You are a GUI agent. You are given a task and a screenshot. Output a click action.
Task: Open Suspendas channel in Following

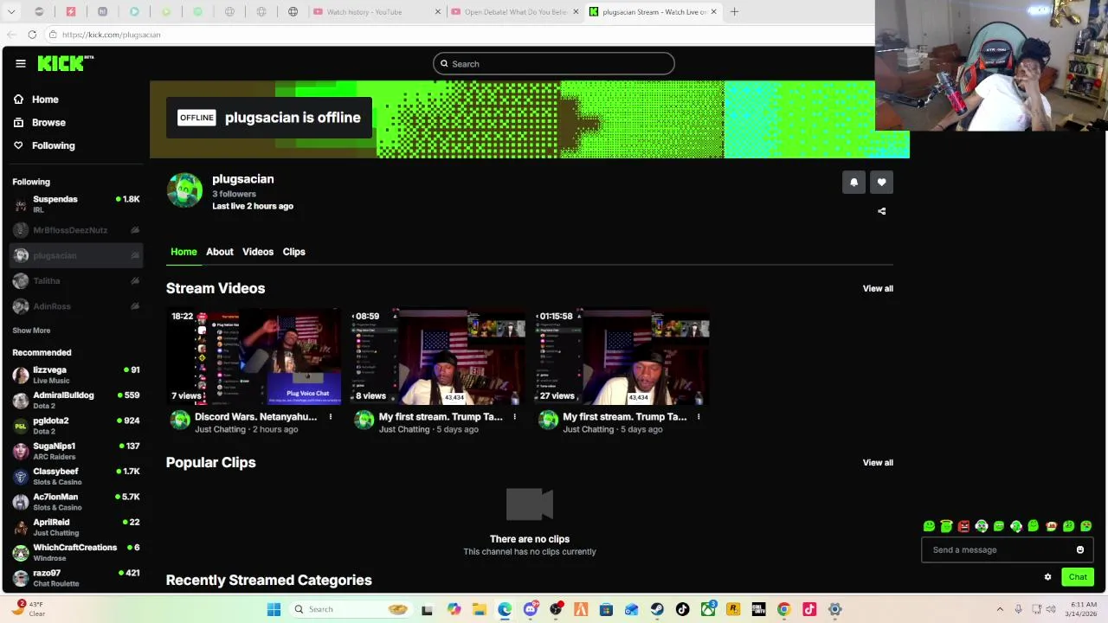[76, 204]
